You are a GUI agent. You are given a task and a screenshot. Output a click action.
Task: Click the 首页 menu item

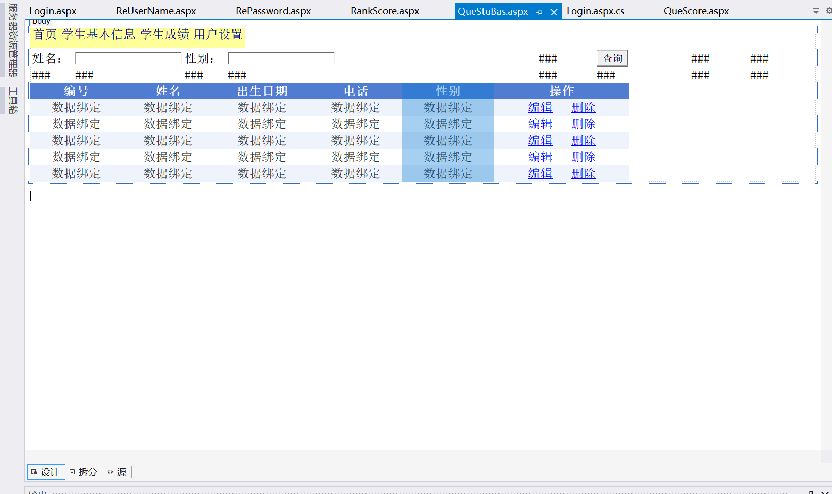45,35
